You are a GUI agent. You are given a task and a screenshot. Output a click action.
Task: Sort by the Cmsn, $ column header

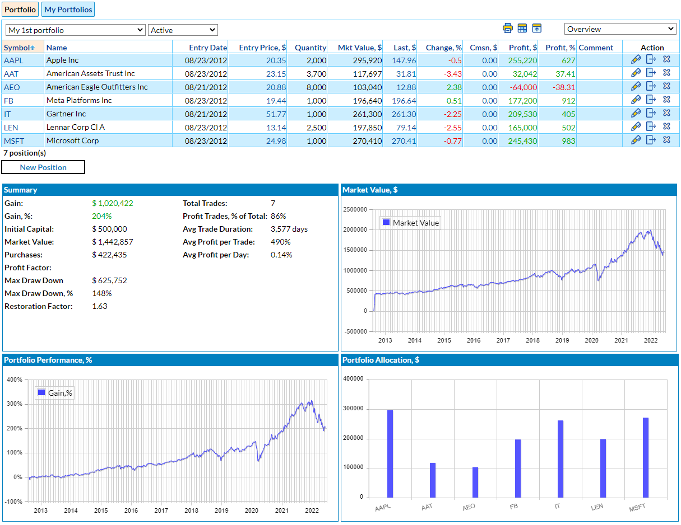[x=484, y=48]
